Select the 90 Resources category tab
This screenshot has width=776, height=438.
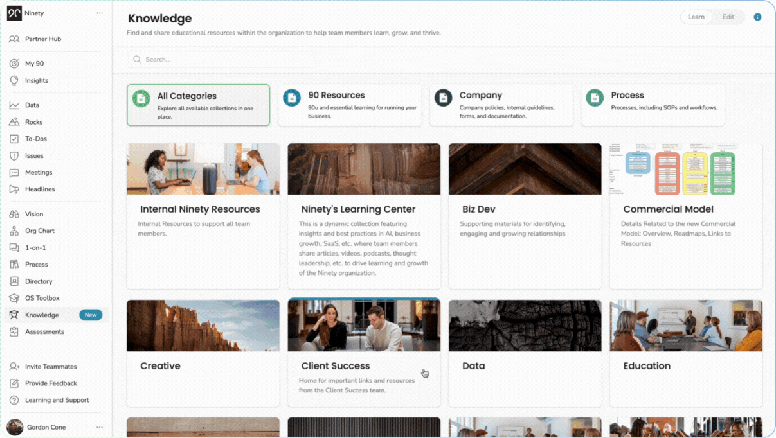click(350, 105)
